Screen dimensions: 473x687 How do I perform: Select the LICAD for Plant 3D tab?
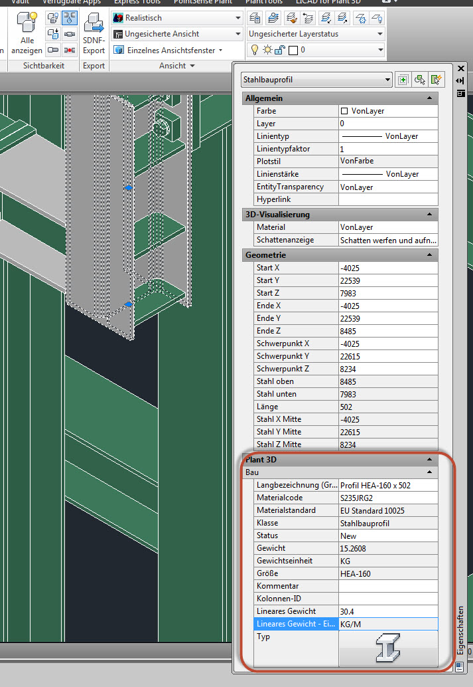pos(328,2)
